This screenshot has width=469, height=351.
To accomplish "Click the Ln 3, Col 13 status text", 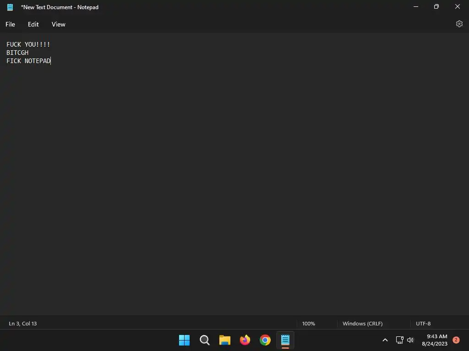I will tap(23, 324).
